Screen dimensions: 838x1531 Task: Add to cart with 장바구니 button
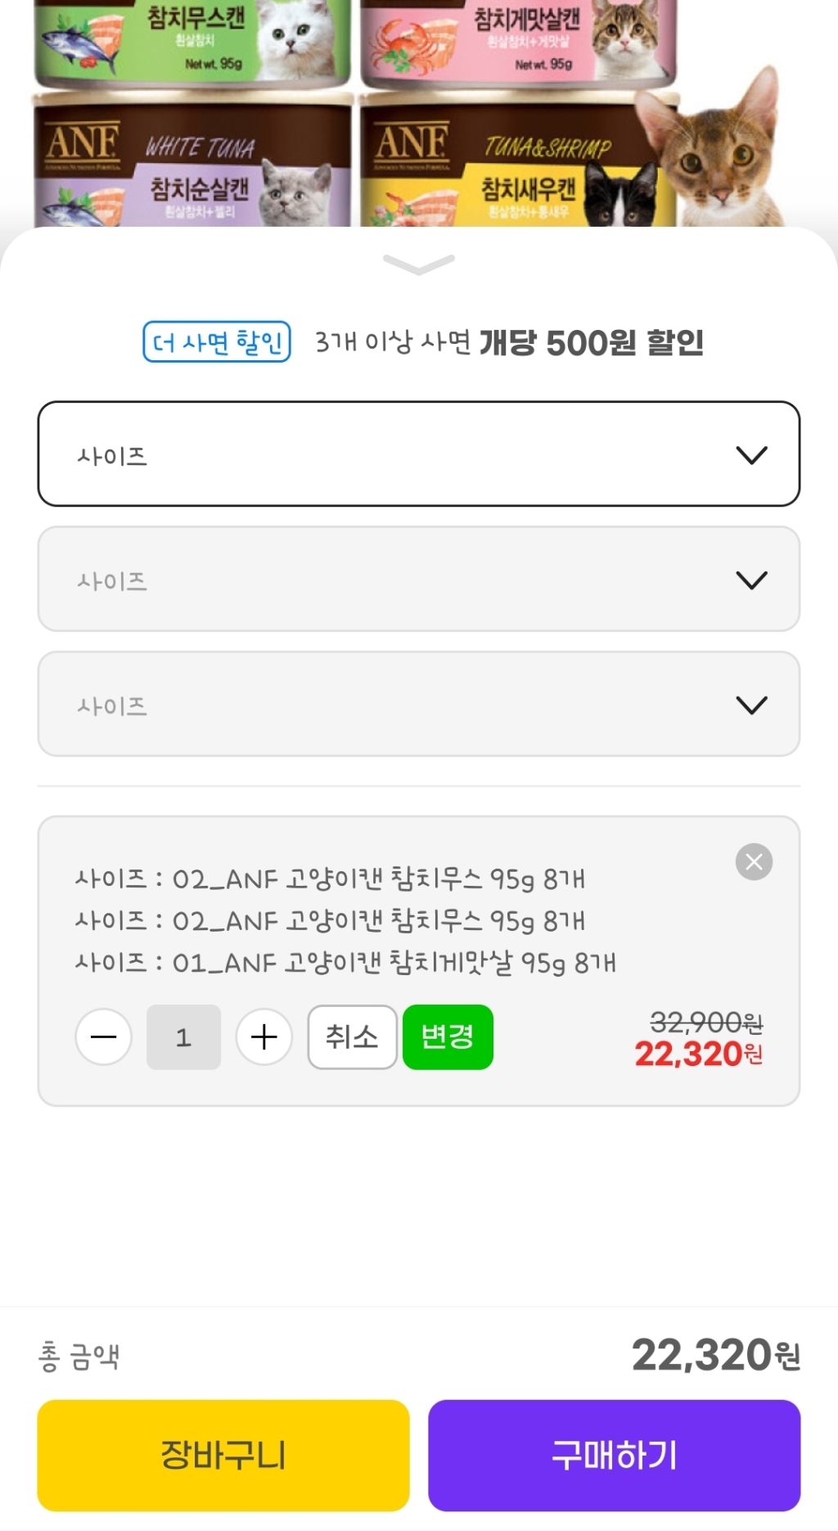tap(223, 1455)
